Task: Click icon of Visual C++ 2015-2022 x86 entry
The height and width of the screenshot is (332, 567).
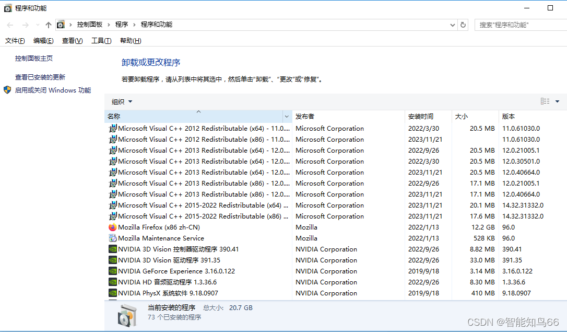Action: [x=112, y=216]
